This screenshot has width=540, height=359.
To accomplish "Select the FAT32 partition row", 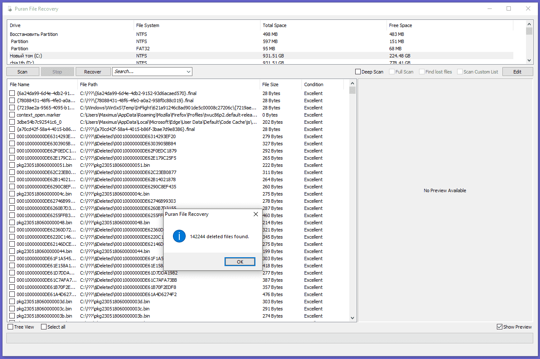I will click(260, 49).
